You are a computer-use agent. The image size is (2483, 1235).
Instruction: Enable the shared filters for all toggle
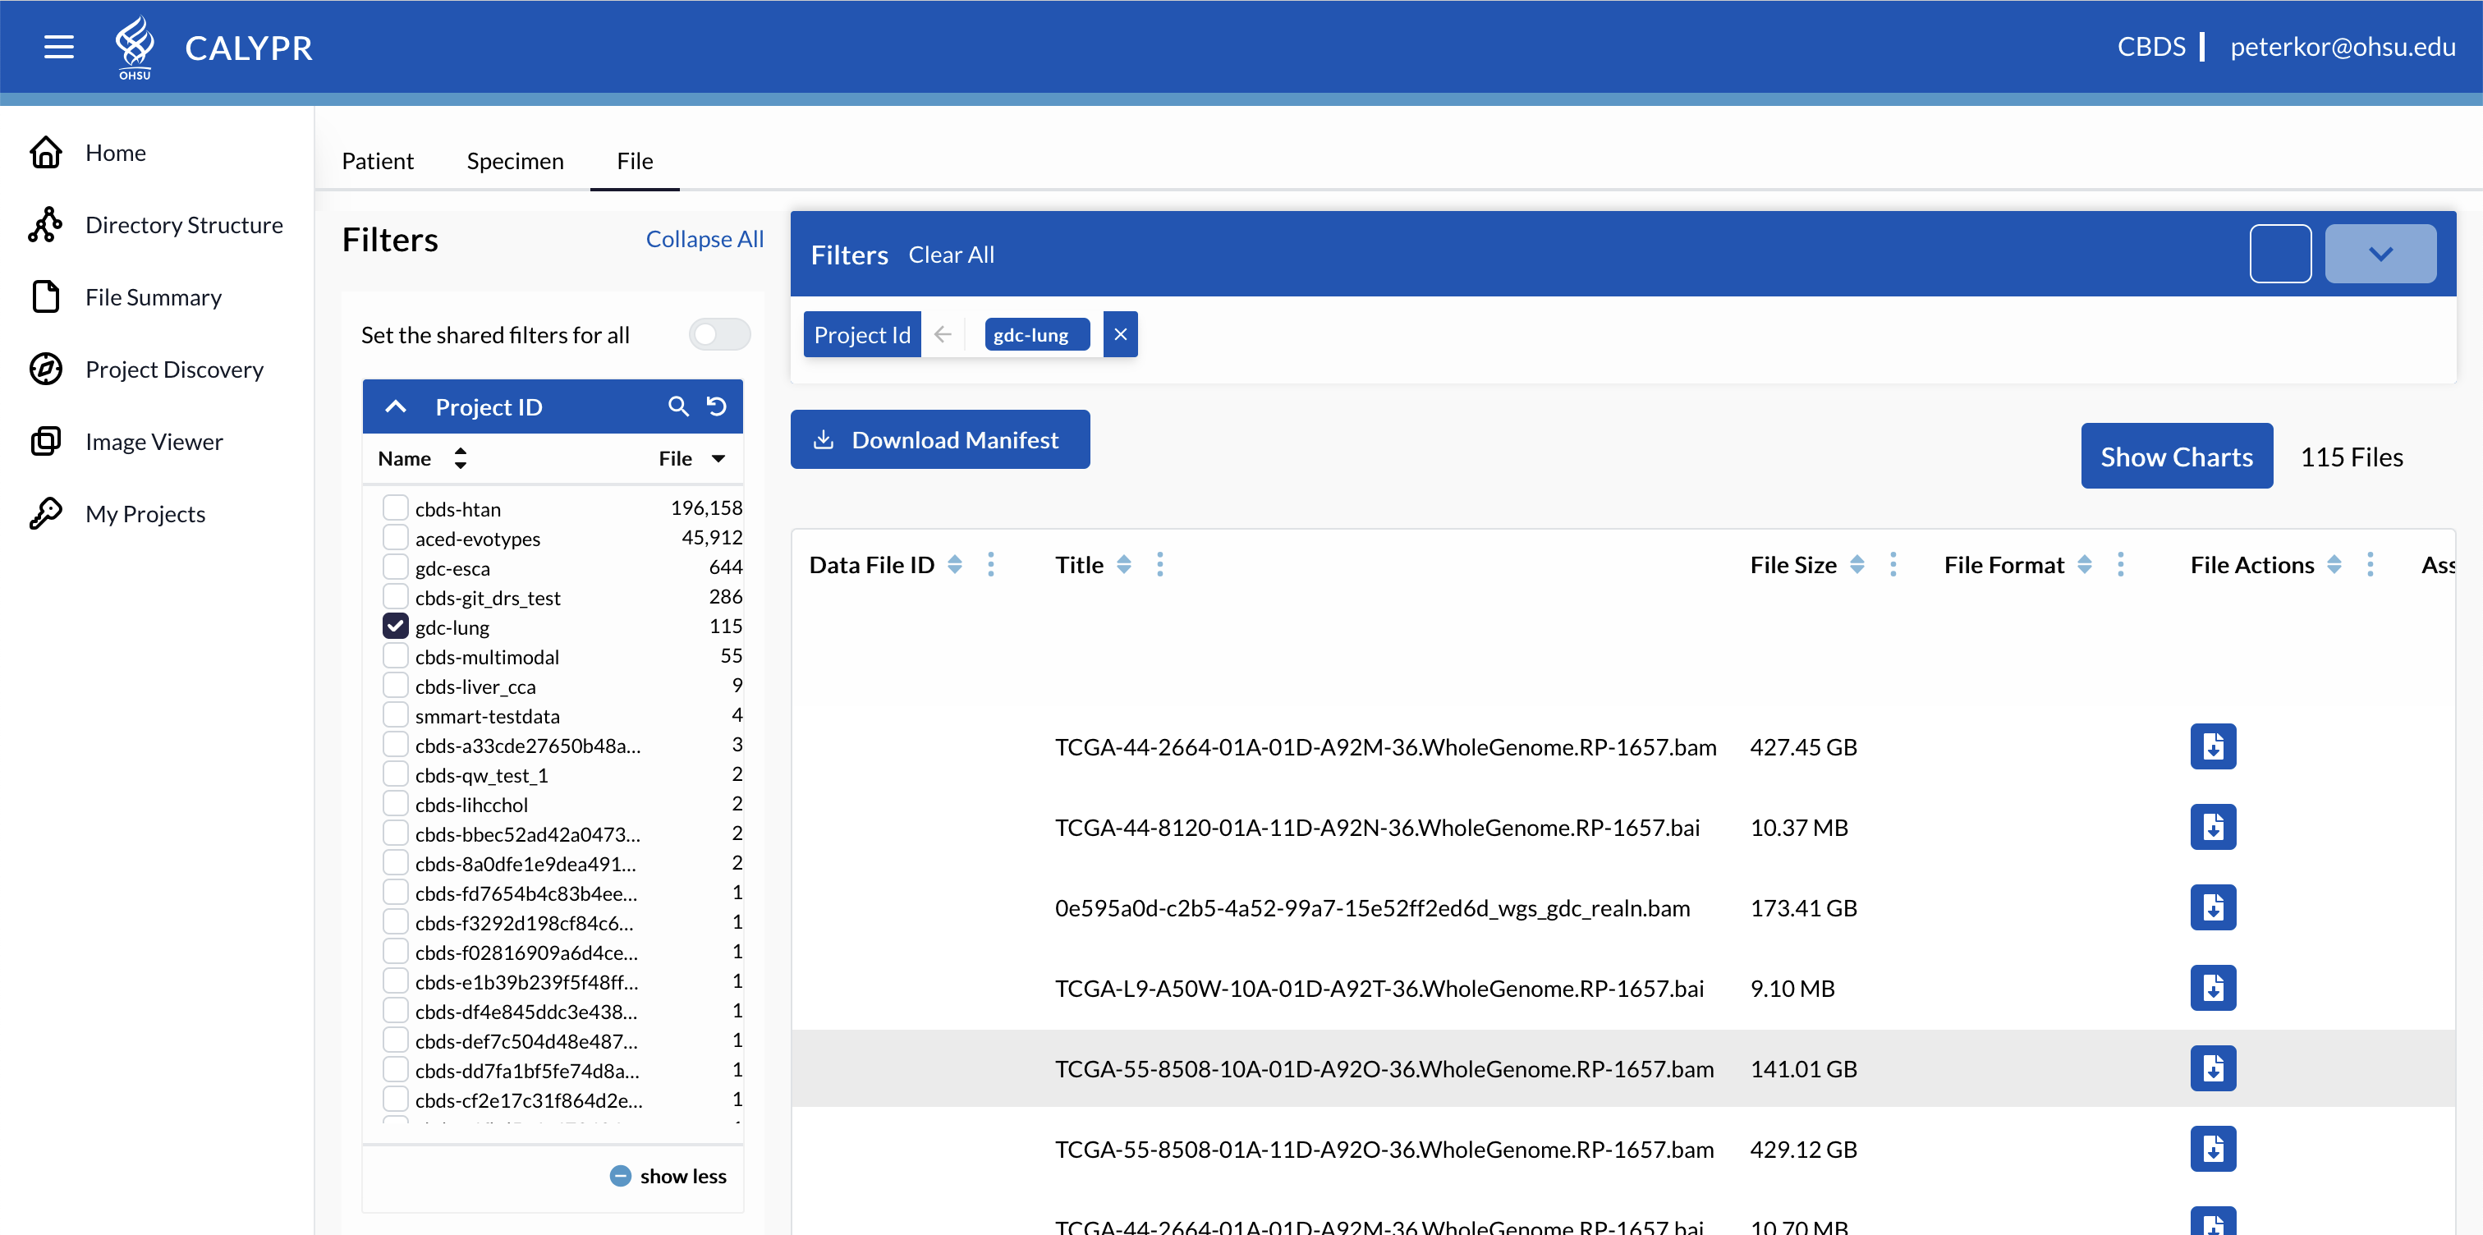pyautogui.click(x=719, y=333)
